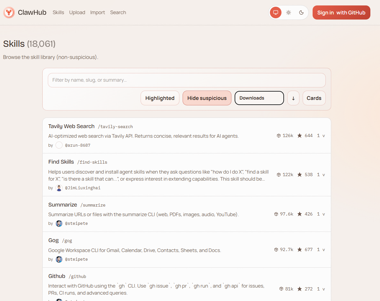Open the Github skill title link

pyautogui.click(x=57, y=276)
